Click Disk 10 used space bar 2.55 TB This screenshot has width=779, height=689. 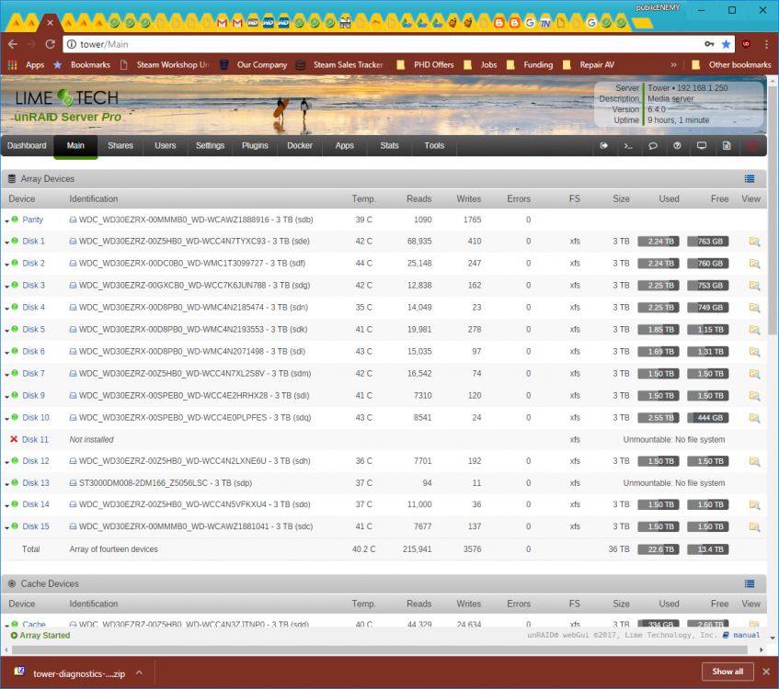point(659,418)
